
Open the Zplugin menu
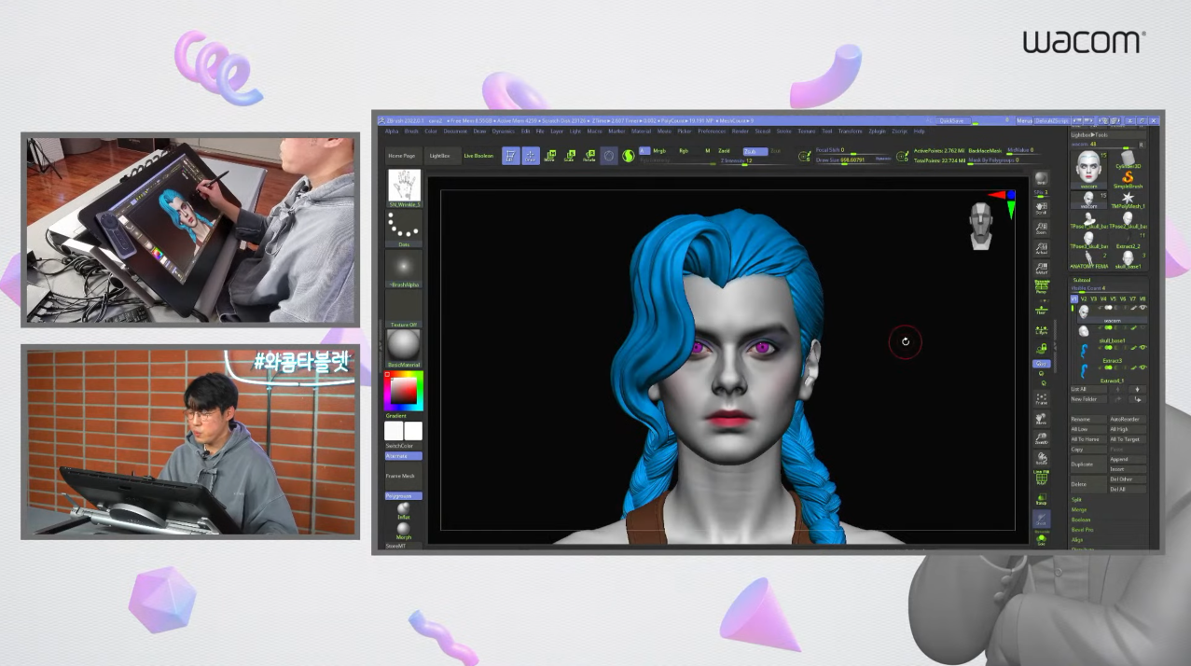click(x=877, y=131)
